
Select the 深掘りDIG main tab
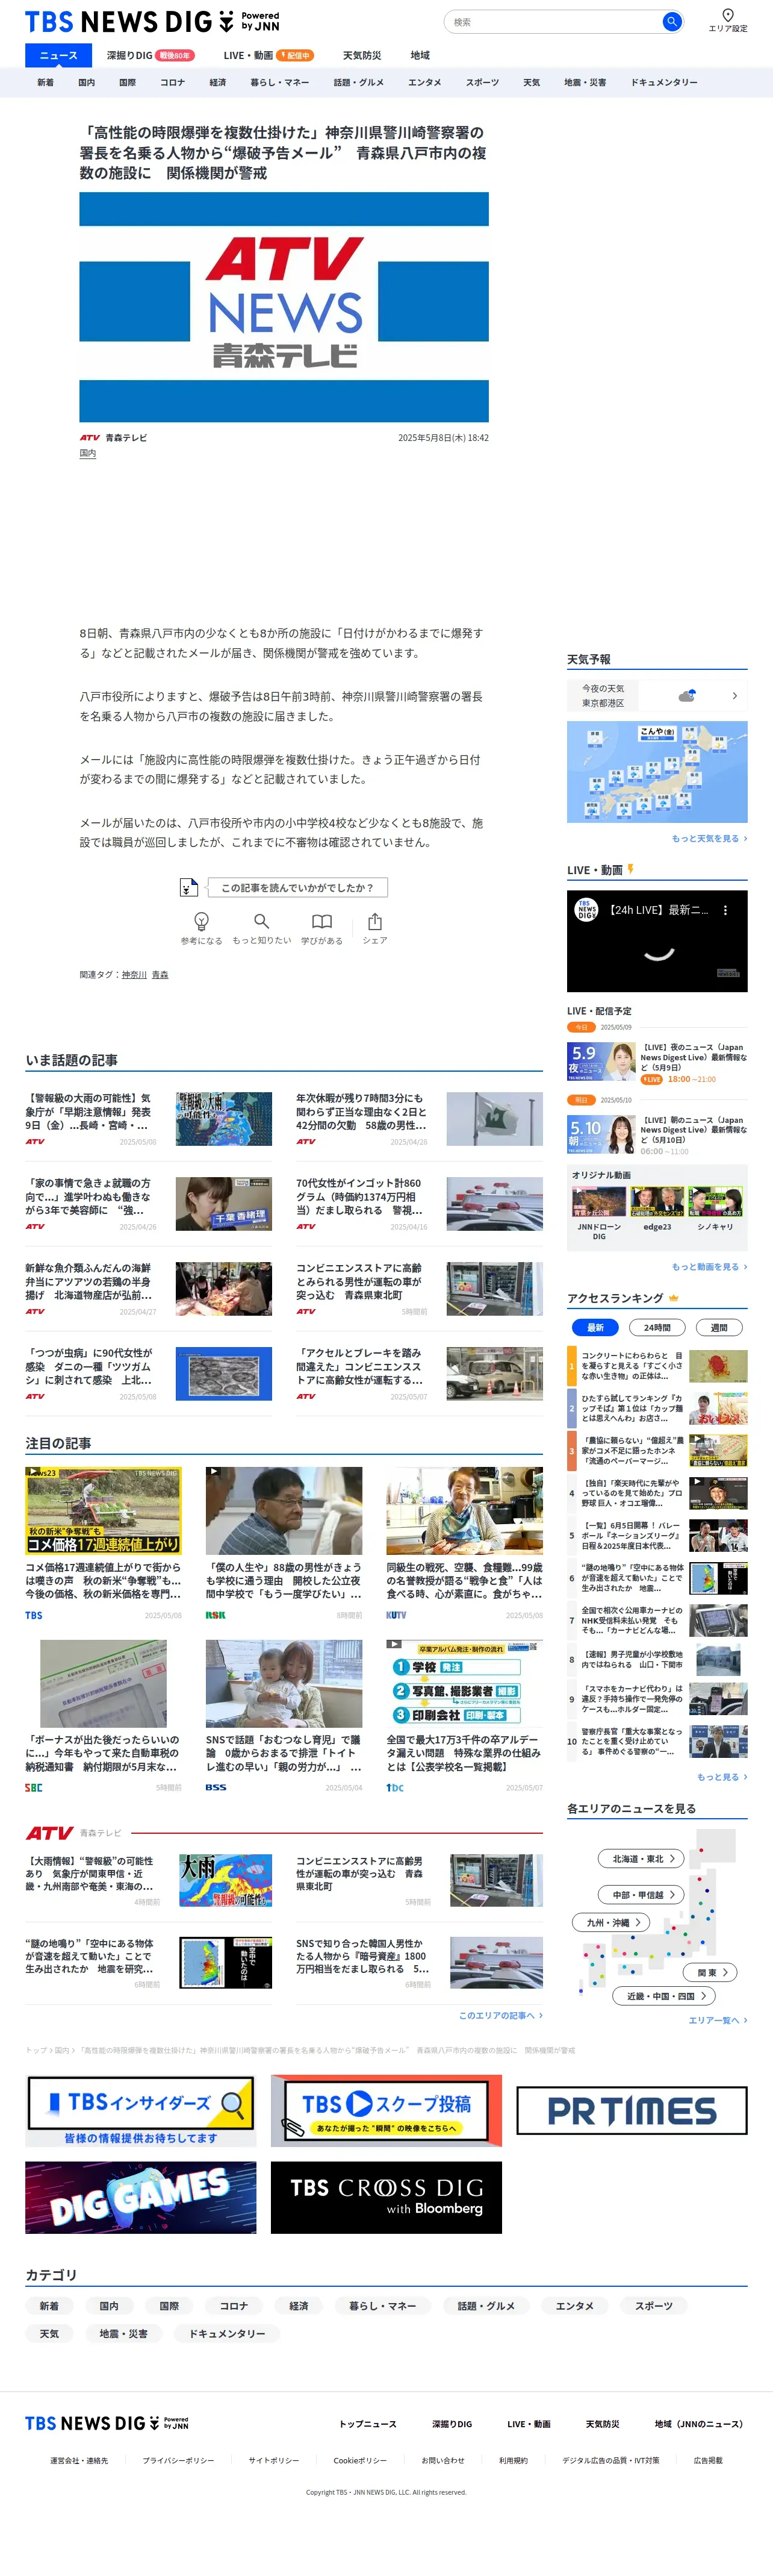click(150, 56)
